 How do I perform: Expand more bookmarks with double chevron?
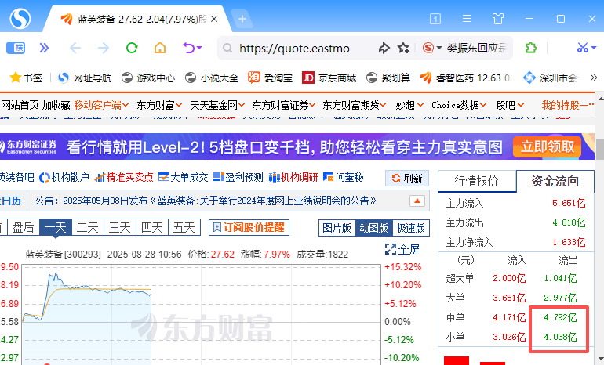(594, 78)
